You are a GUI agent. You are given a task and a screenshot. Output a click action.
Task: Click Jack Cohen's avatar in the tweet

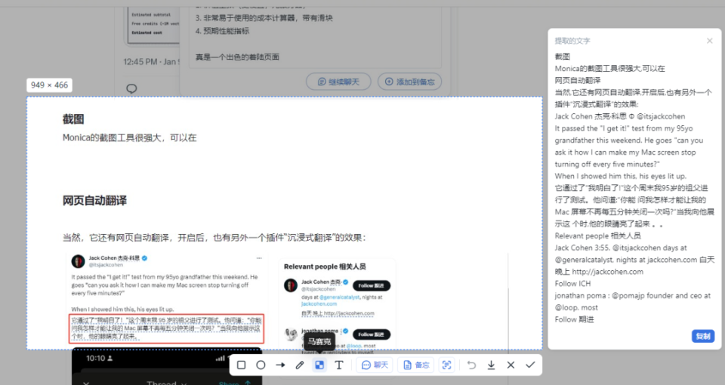(78, 261)
